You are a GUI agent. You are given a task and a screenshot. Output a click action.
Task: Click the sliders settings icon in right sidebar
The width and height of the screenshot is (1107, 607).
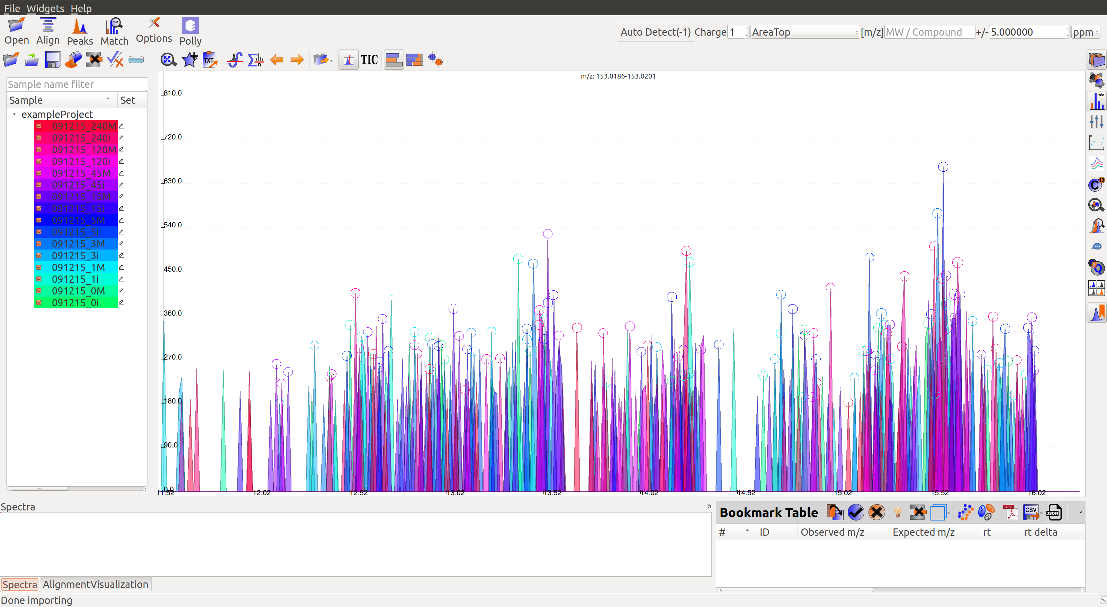1096,122
